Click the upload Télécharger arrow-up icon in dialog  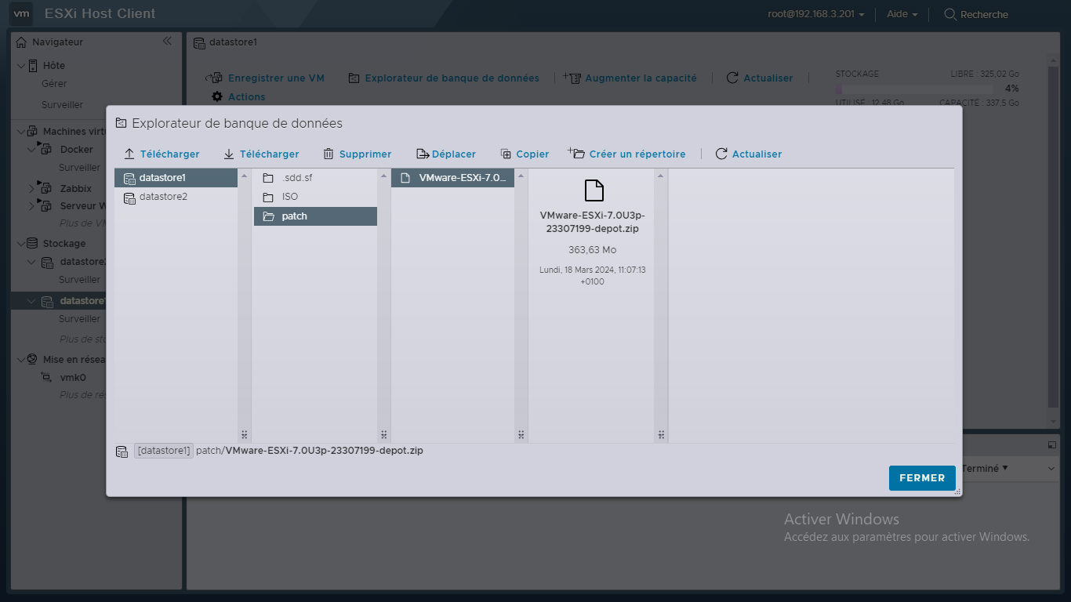click(130, 154)
